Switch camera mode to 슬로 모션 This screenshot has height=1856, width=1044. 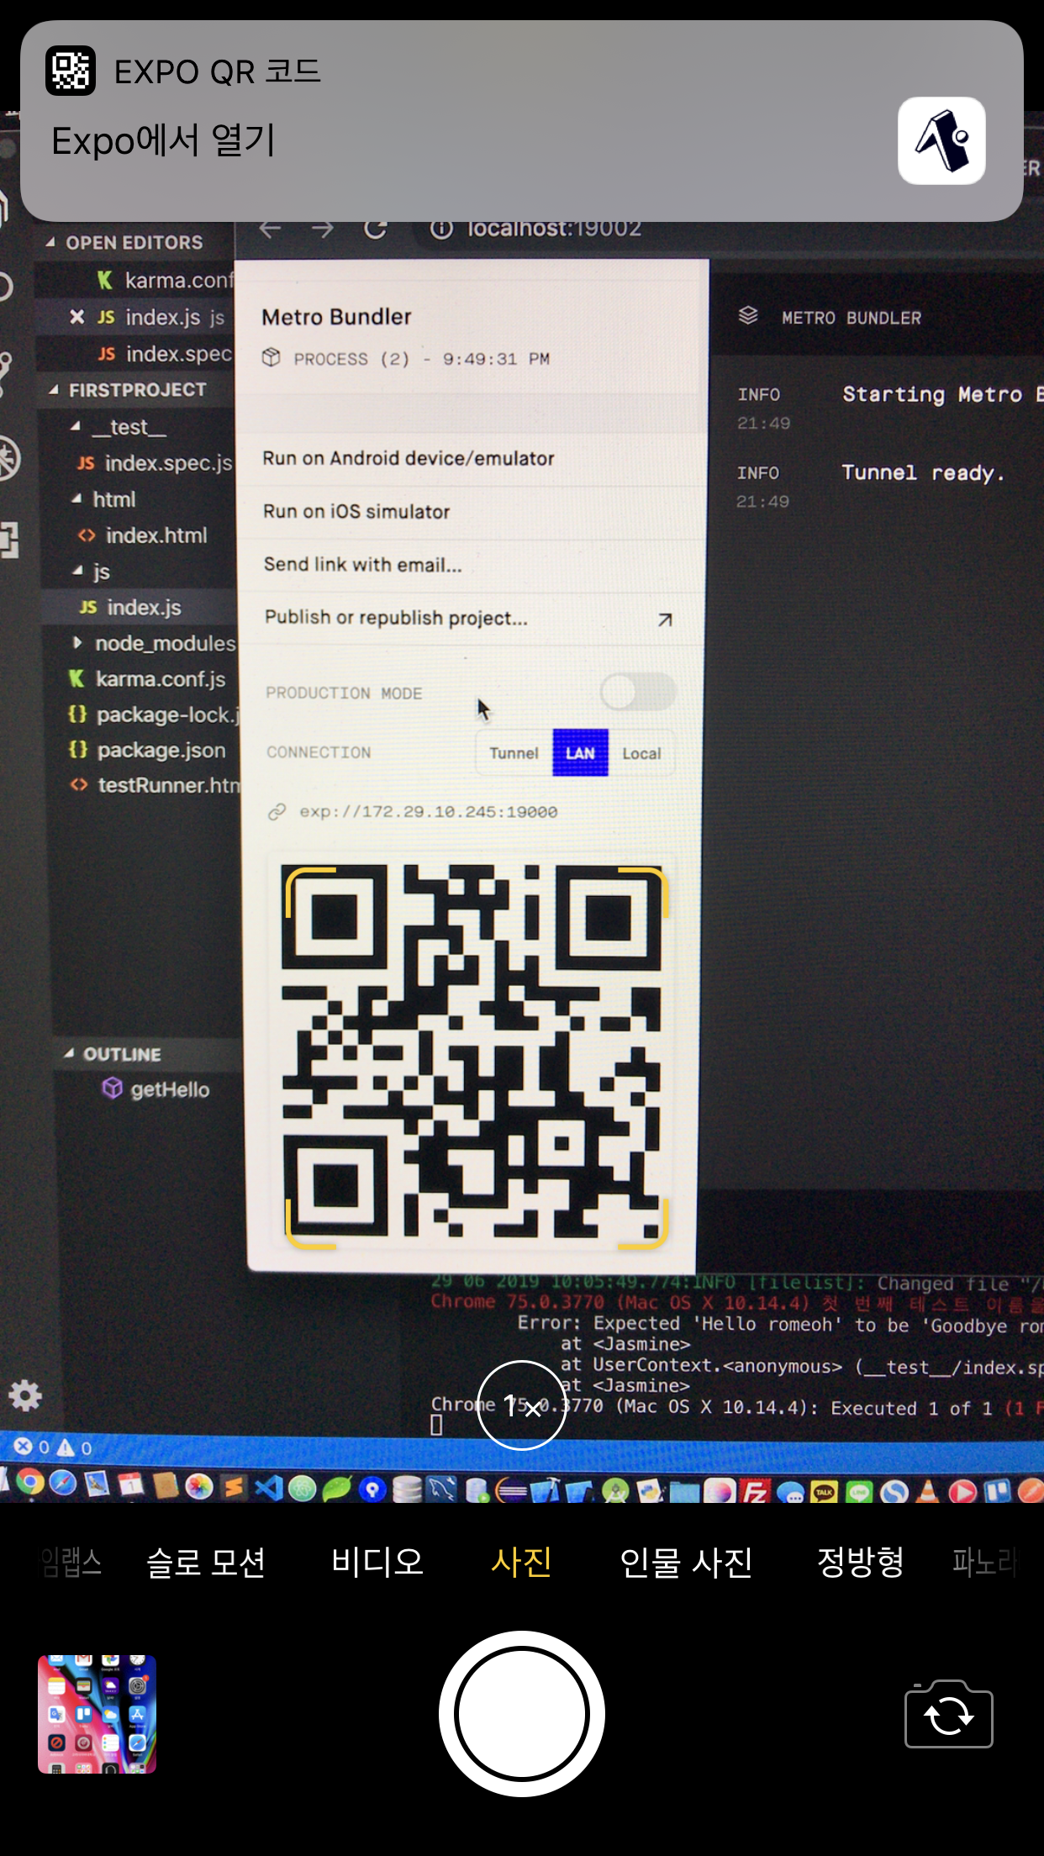pyautogui.click(x=206, y=1562)
